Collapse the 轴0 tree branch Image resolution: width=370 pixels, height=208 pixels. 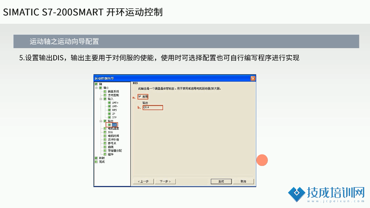pos(96,88)
